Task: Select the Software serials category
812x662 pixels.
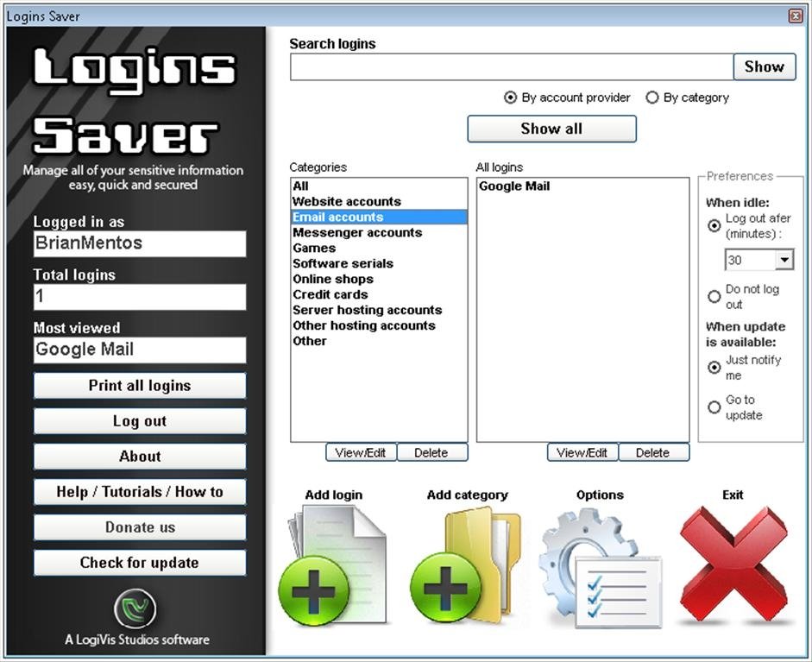Action: click(x=379, y=263)
